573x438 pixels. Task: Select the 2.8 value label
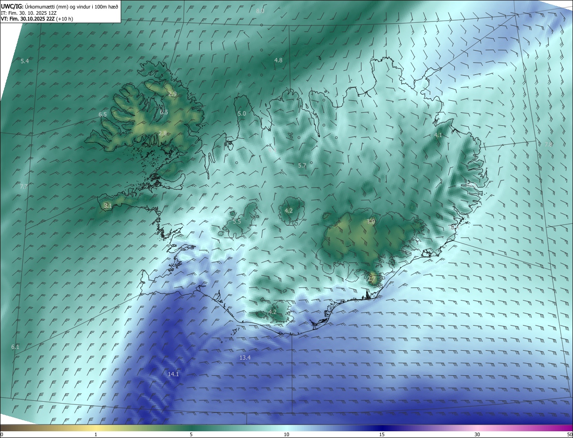click(x=162, y=133)
